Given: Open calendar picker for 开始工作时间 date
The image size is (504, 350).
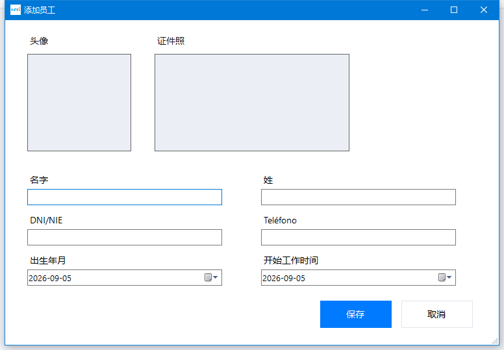Looking at the screenshot, I should (x=442, y=277).
